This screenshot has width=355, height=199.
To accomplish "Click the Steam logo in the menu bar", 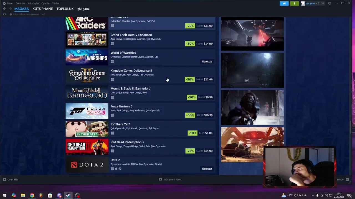I will (x=4, y=3).
